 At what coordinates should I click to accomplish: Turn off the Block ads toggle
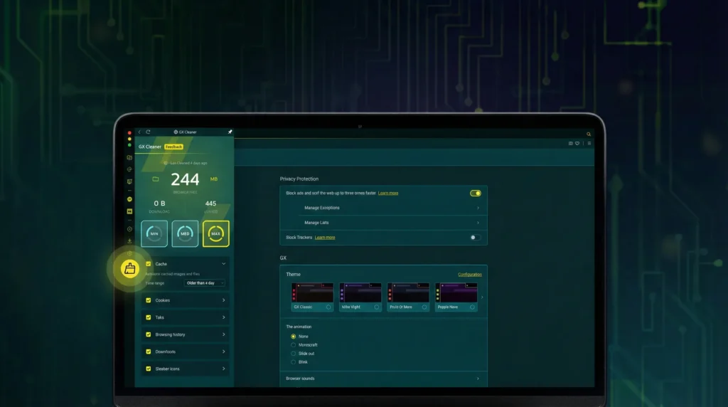(x=475, y=193)
